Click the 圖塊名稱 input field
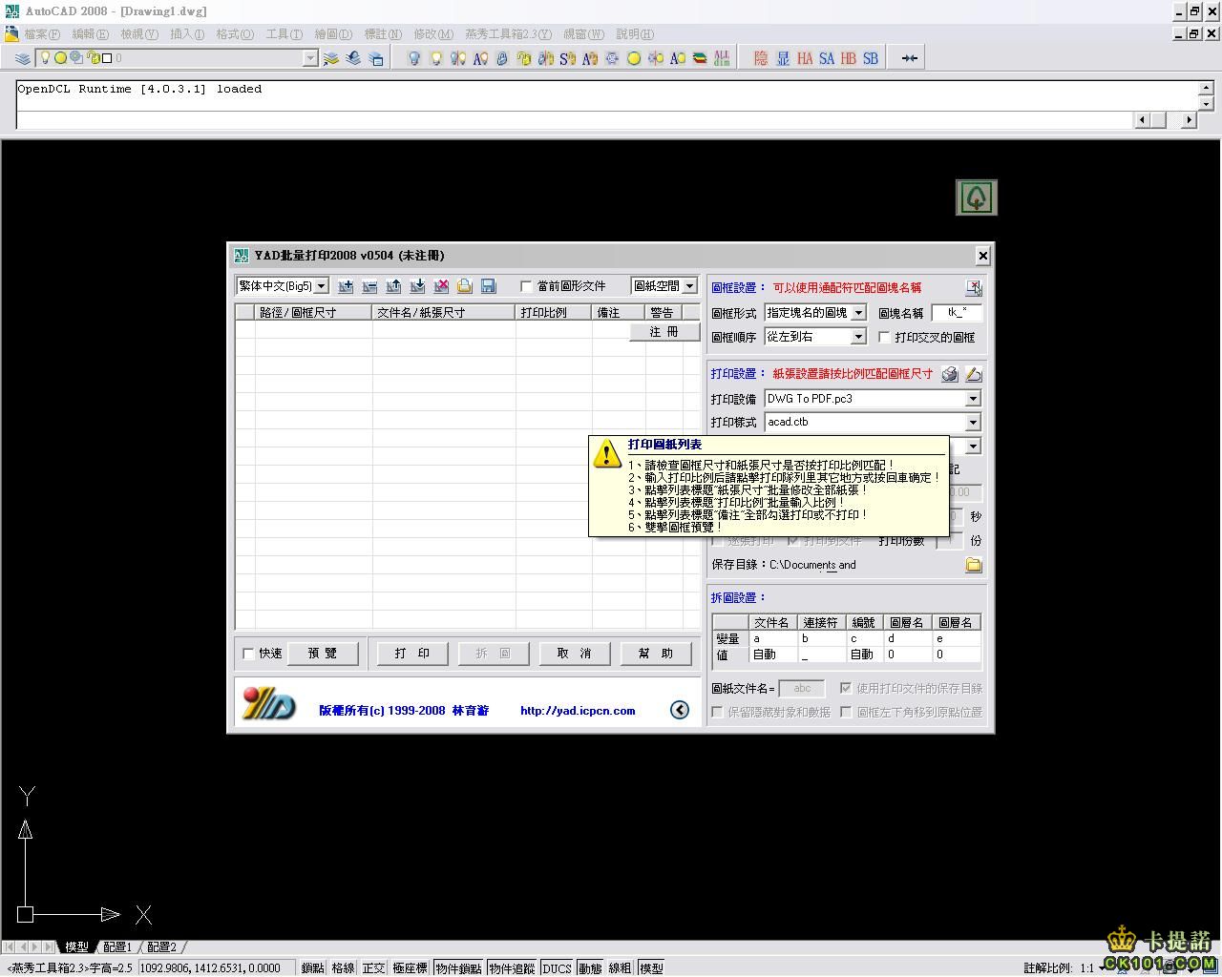This screenshot has width=1222, height=977. (957, 312)
